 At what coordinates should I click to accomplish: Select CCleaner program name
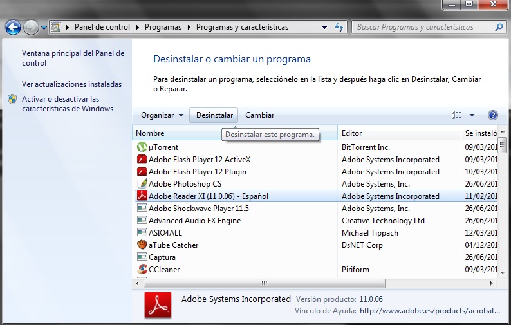coord(164,270)
